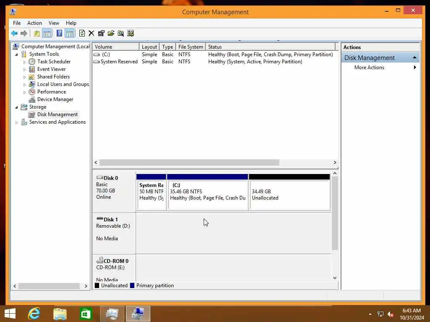The width and height of the screenshot is (430, 322).
Task: Click down arrow of disk view scrollbar
Action: pos(335,278)
